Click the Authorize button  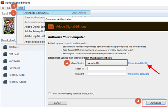click(x=156, y=103)
